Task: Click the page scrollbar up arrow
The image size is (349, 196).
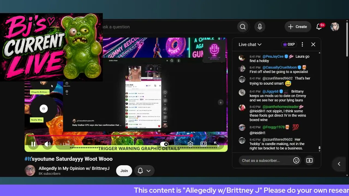Action: coord(347,21)
